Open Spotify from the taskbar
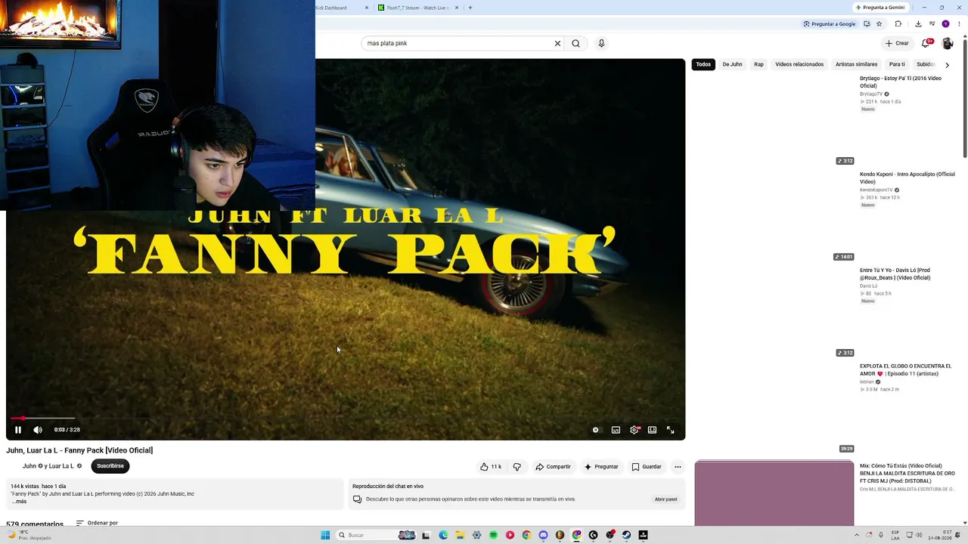 point(493,535)
